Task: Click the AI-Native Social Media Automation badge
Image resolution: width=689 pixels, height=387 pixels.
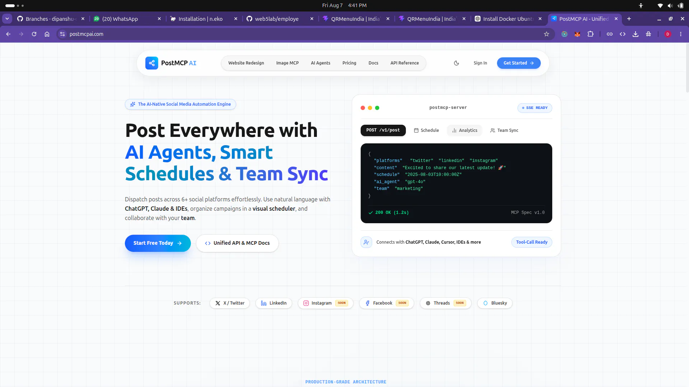Action: [x=181, y=104]
